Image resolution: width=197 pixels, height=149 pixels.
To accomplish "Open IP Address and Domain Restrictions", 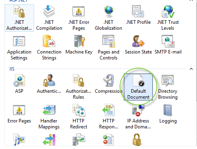I will pyautogui.click(x=138, y=117).
